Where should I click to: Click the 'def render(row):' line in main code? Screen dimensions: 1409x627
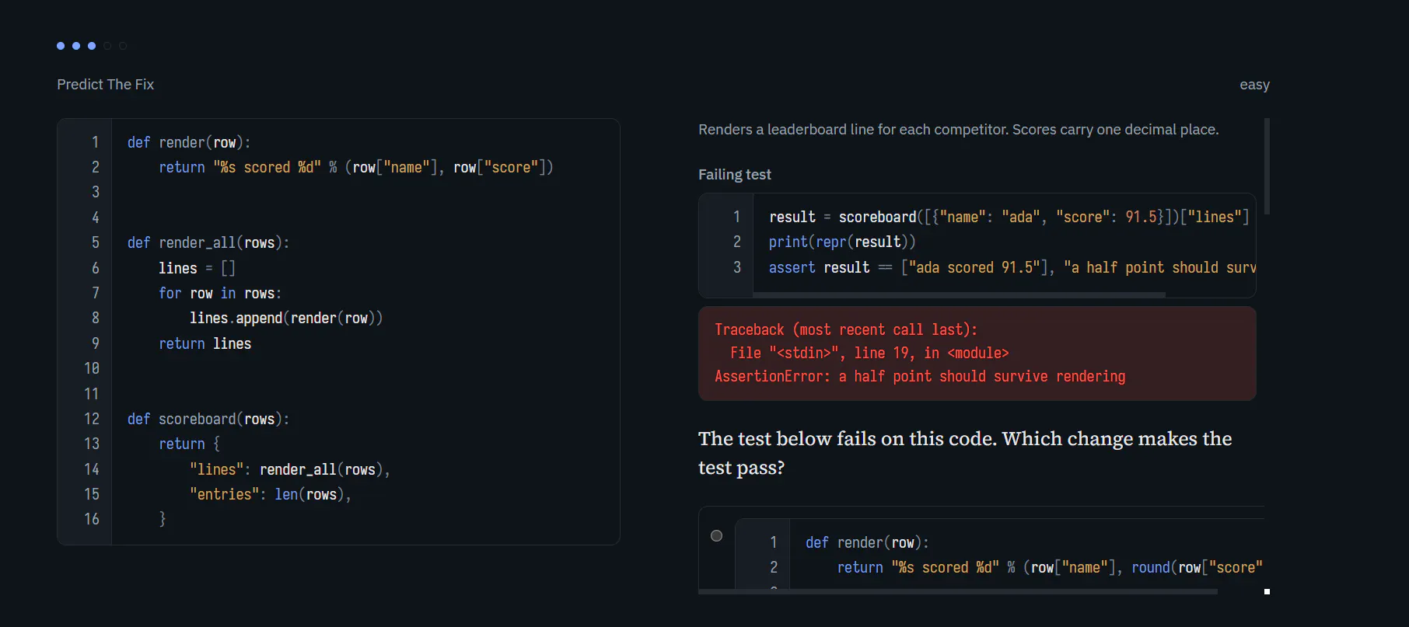click(x=189, y=142)
